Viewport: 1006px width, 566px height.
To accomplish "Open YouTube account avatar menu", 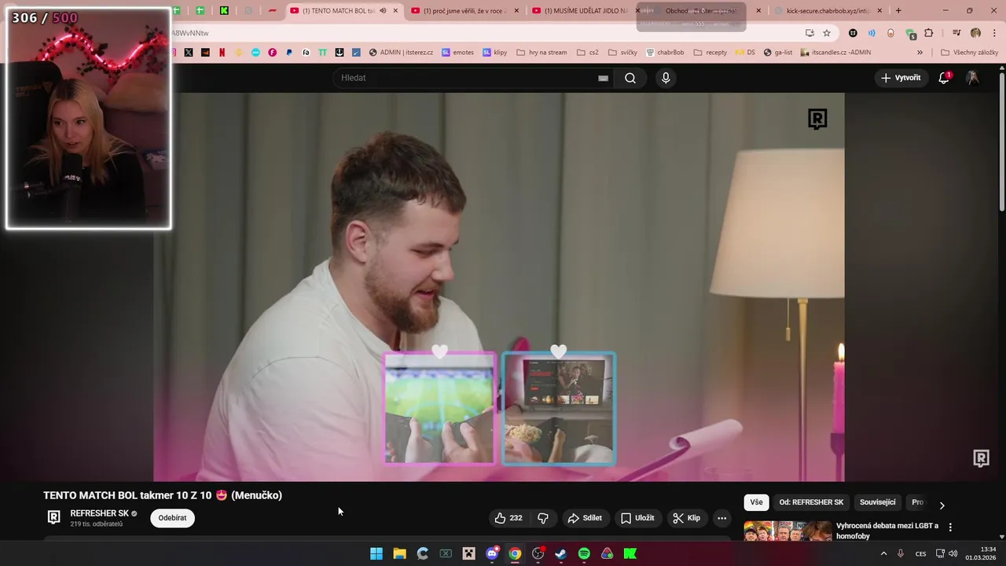I will coord(972,78).
